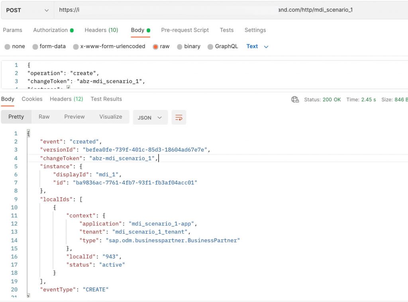Screen dimensions: 408x302
Task: Click the "displayId": "mdi_1" line
Action: tap(87, 174)
